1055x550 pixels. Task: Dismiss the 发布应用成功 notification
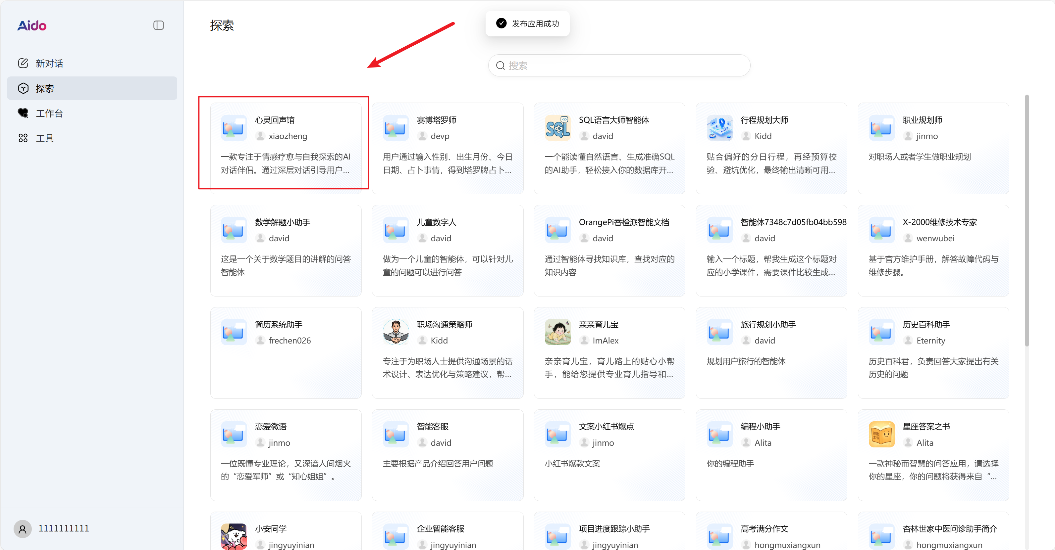(527, 23)
